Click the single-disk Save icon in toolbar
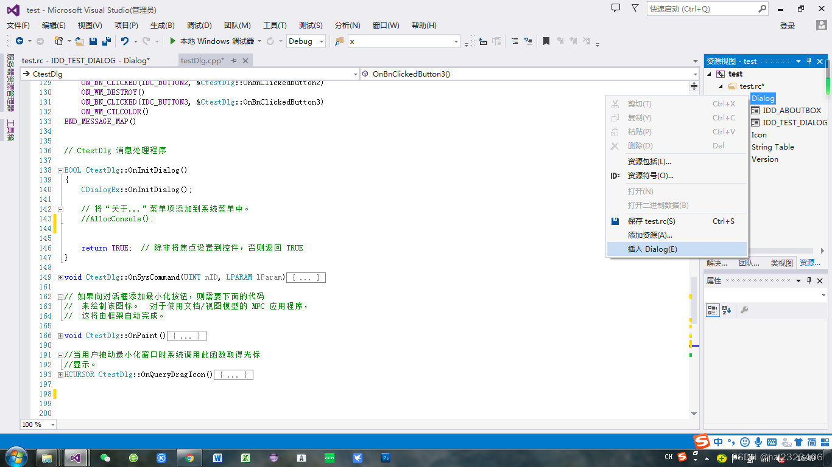 tap(93, 41)
